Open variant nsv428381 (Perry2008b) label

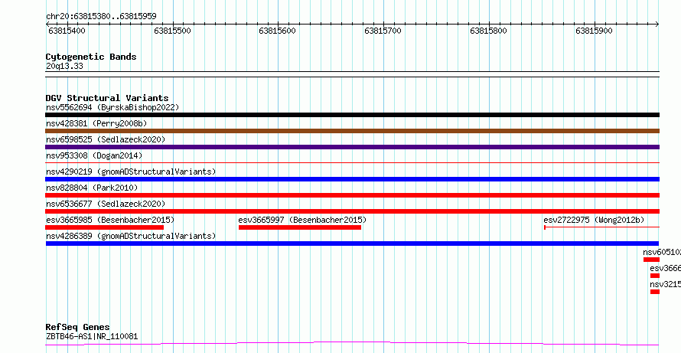click(96, 123)
